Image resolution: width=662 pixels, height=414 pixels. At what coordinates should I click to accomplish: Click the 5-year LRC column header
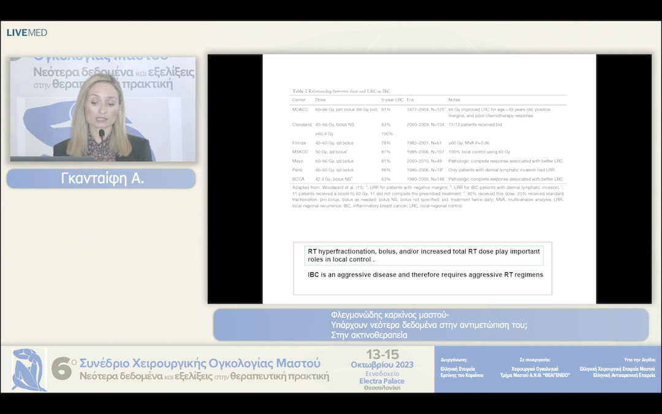(392, 99)
